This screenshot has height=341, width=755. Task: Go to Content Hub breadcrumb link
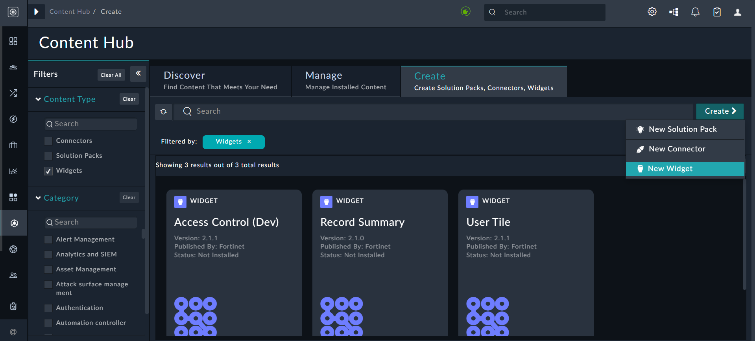70,12
